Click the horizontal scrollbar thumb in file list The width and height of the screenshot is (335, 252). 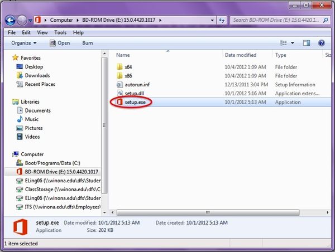tap(208, 212)
